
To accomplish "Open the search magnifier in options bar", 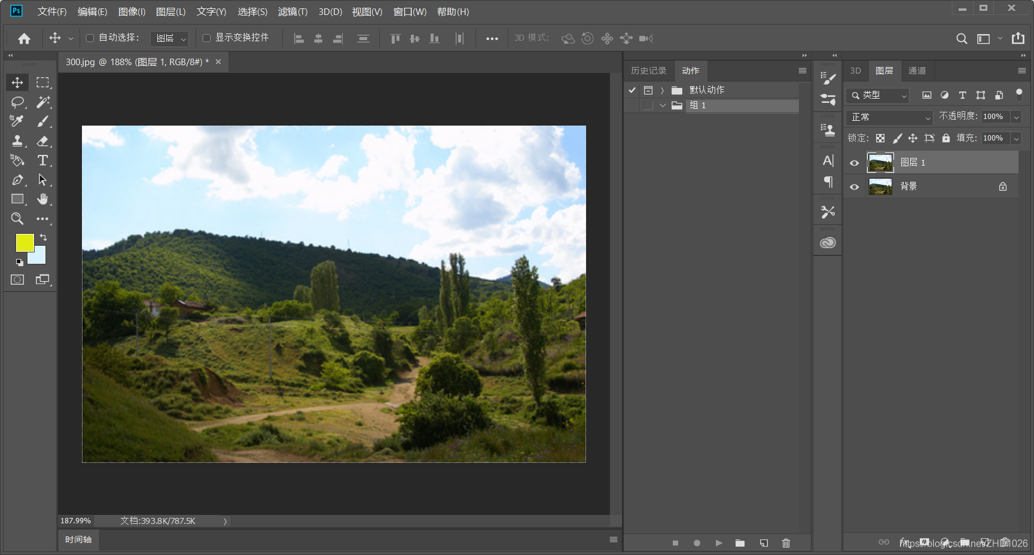I will (x=962, y=38).
